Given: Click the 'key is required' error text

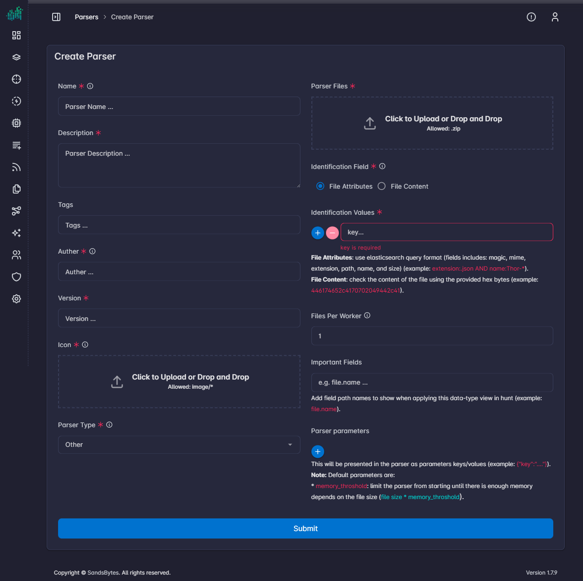Looking at the screenshot, I should [x=360, y=248].
